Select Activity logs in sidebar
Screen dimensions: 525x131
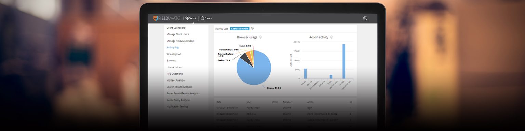(173, 47)
